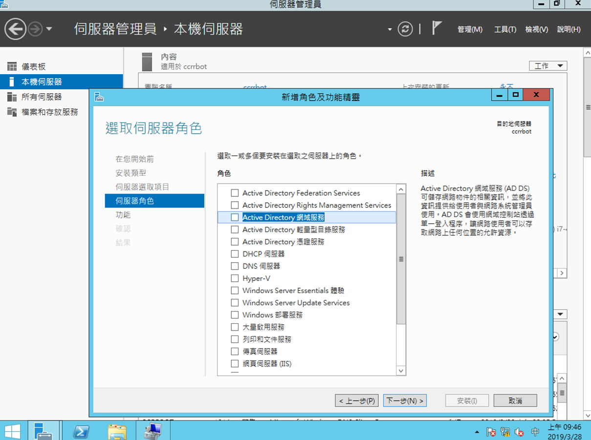This screenshot has height=440, width=591.
Task: Open the computer-and-toolbox icon on the taskbar
Action: click(153, 431)
